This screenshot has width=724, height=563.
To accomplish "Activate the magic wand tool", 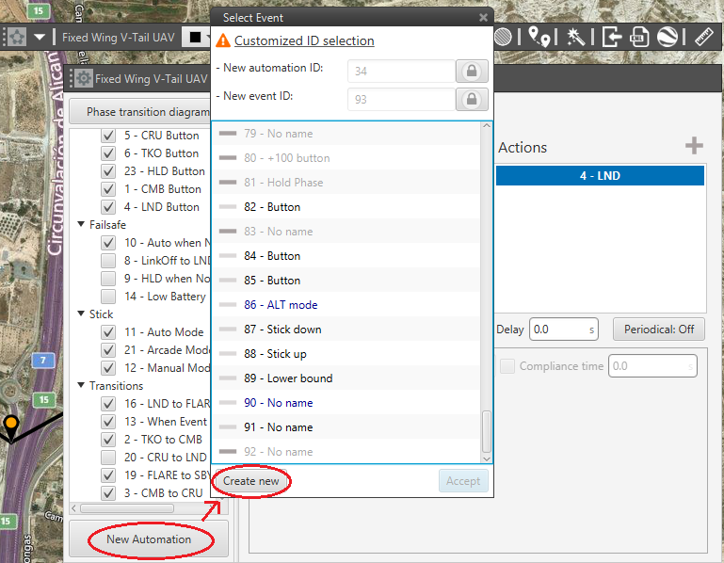I will pos(575,37).
